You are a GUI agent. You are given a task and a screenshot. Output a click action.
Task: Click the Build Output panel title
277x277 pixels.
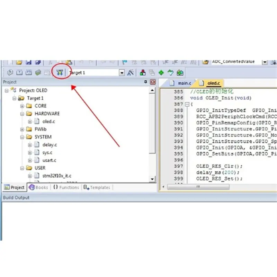[16, 197]
